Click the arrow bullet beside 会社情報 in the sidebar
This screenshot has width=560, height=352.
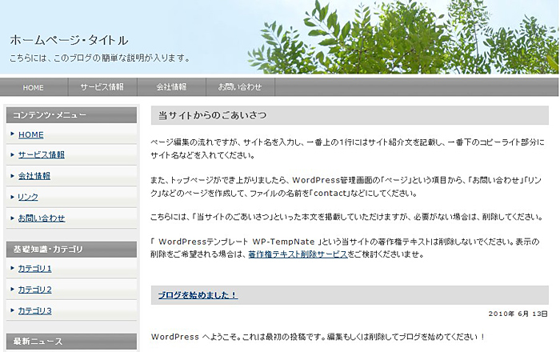tap(13, 176)
